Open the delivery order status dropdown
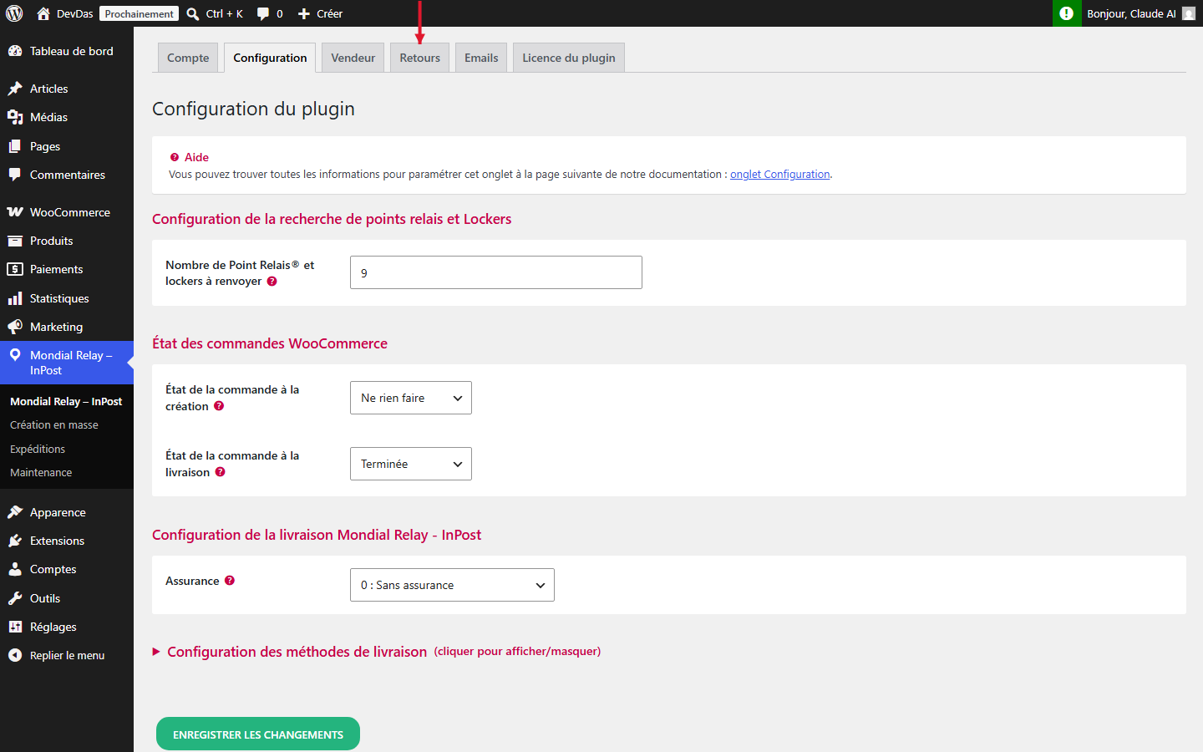The width and height of the screenshot is (1203, 752). click(411, 464)
